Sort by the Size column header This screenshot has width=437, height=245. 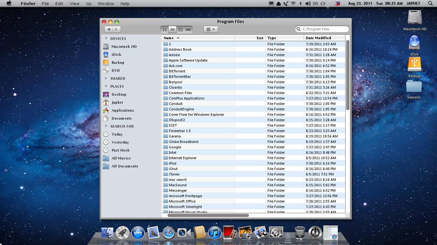point(250,38)
